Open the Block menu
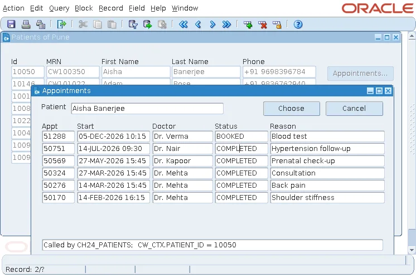The image size is (416, 278). (84, 8)
